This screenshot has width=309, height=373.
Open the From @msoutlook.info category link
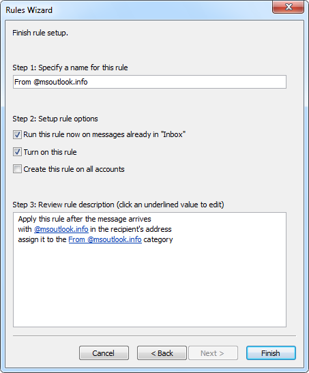[105, 239]
